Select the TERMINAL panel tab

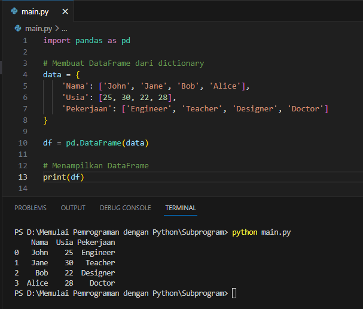180,208
